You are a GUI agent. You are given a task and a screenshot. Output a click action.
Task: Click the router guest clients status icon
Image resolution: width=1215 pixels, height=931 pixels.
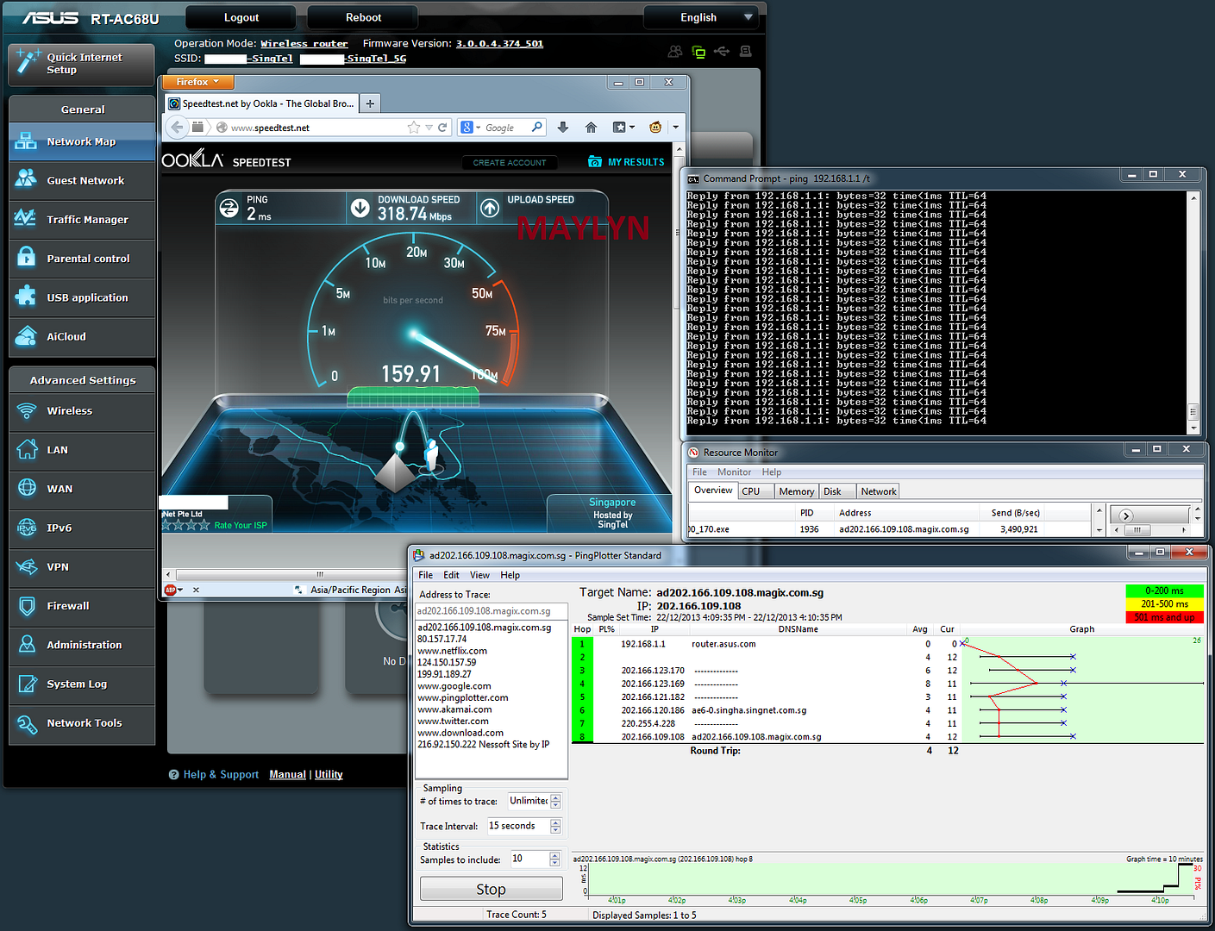pyautogui.click(x=675, y=52)
